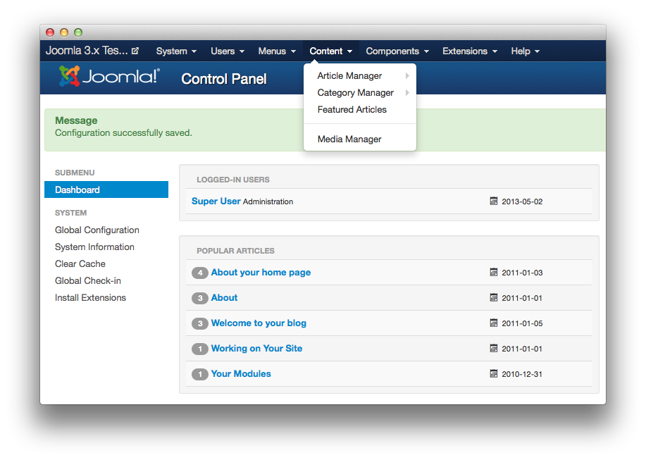
Task: Click the hit count badge for About your home page
Action: (x=200, y=273)
